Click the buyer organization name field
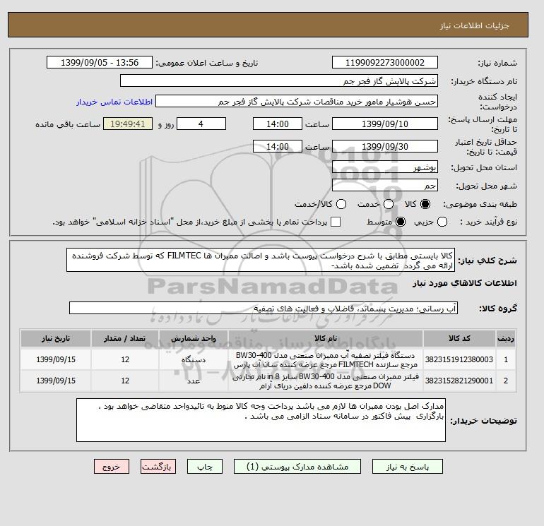The image size is (544, 526). pyautogui.click(x=279, y=80)
